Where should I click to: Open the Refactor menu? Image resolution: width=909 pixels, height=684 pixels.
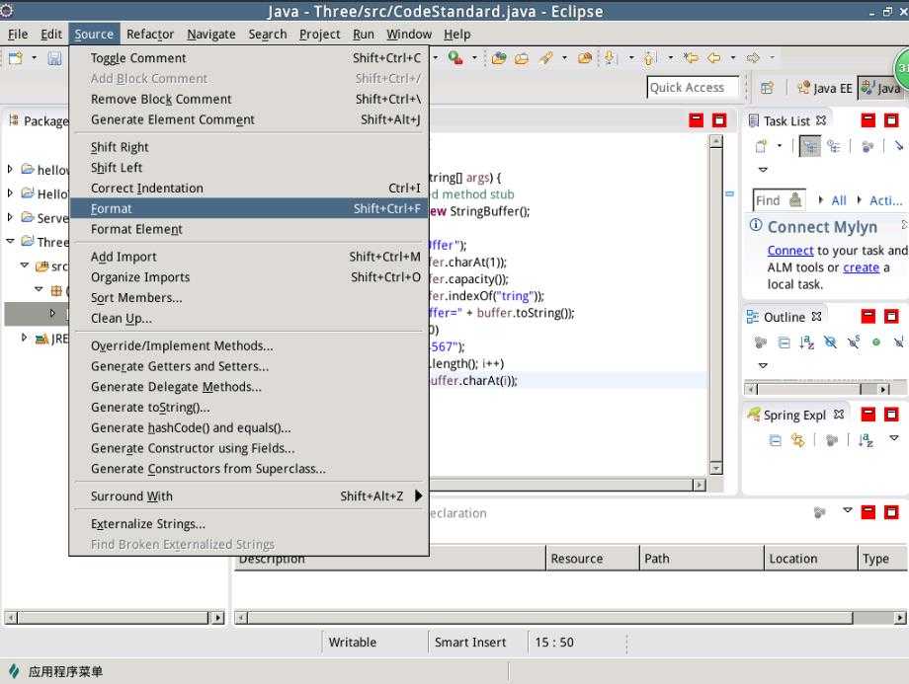149,35
